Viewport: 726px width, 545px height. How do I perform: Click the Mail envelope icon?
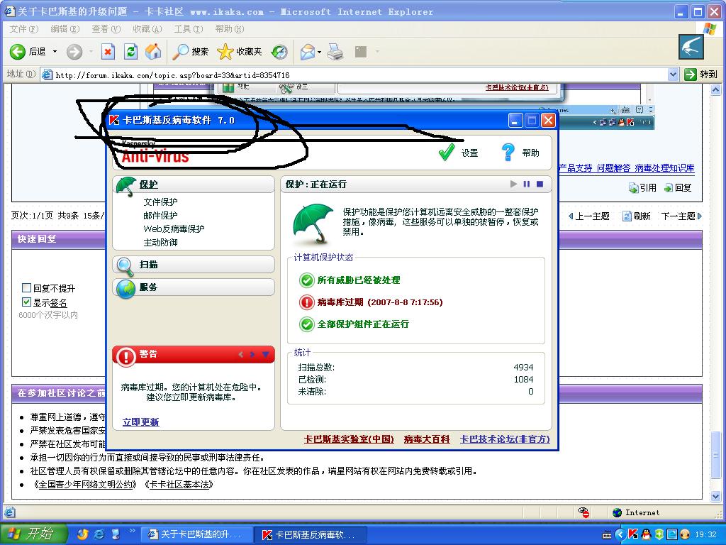click(308, 52)
